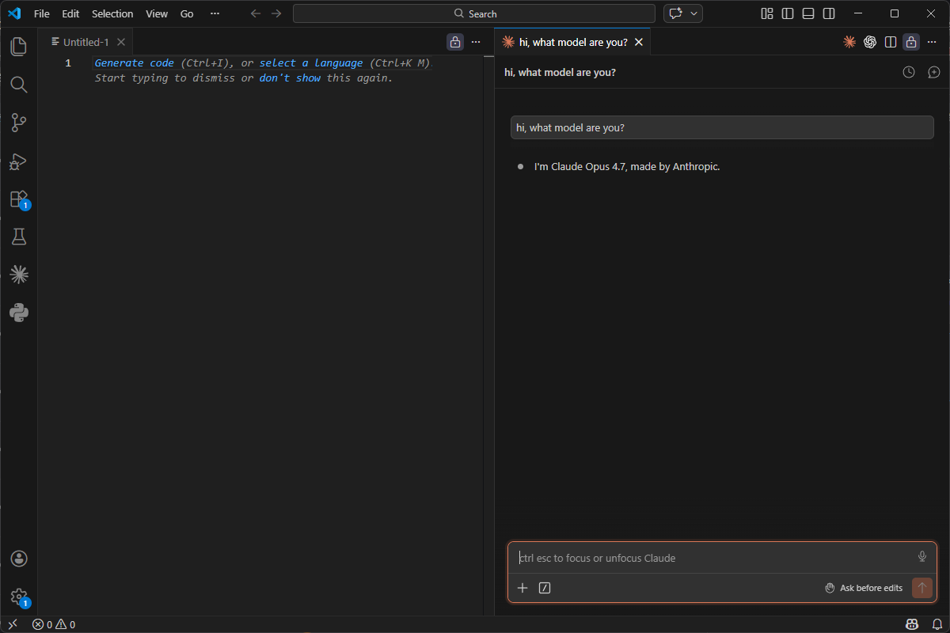Go back using the title bar arrow
Image resolution: width=950 pixels, height=633 pixels.
(255, 13)
